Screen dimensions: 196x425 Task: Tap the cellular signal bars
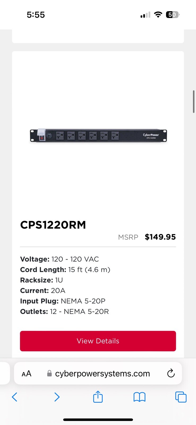145,15
